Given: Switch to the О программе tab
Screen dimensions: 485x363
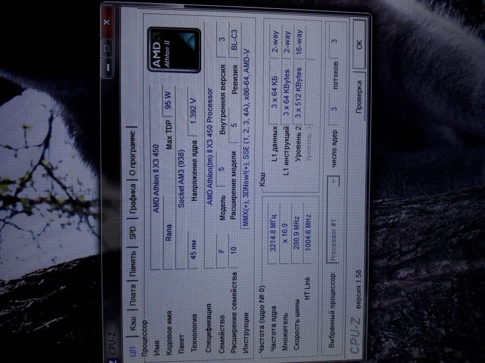Looking at the screenshot, I should pyautogui.click(x=133, y=153).
